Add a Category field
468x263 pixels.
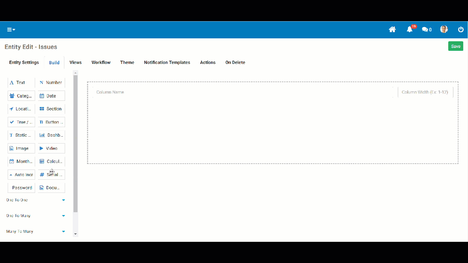coord(21,96)
